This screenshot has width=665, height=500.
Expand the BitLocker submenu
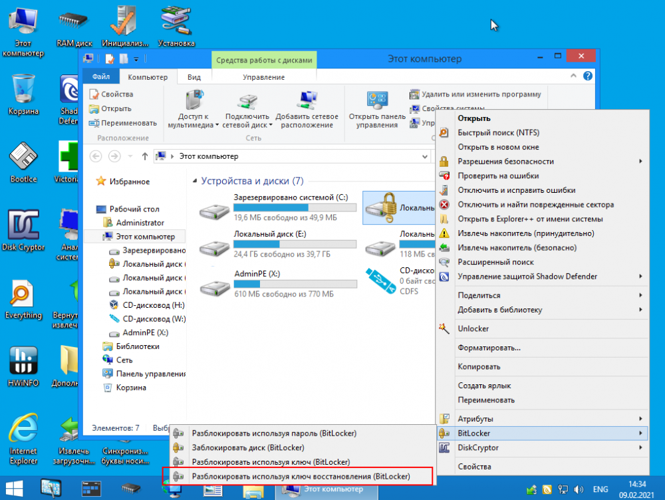542,434
